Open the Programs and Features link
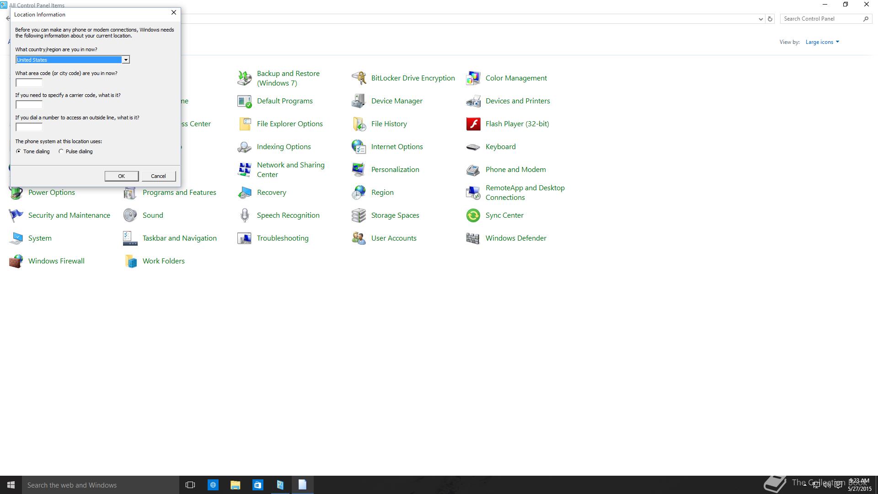Screen dimensions: 878x494 179,193
